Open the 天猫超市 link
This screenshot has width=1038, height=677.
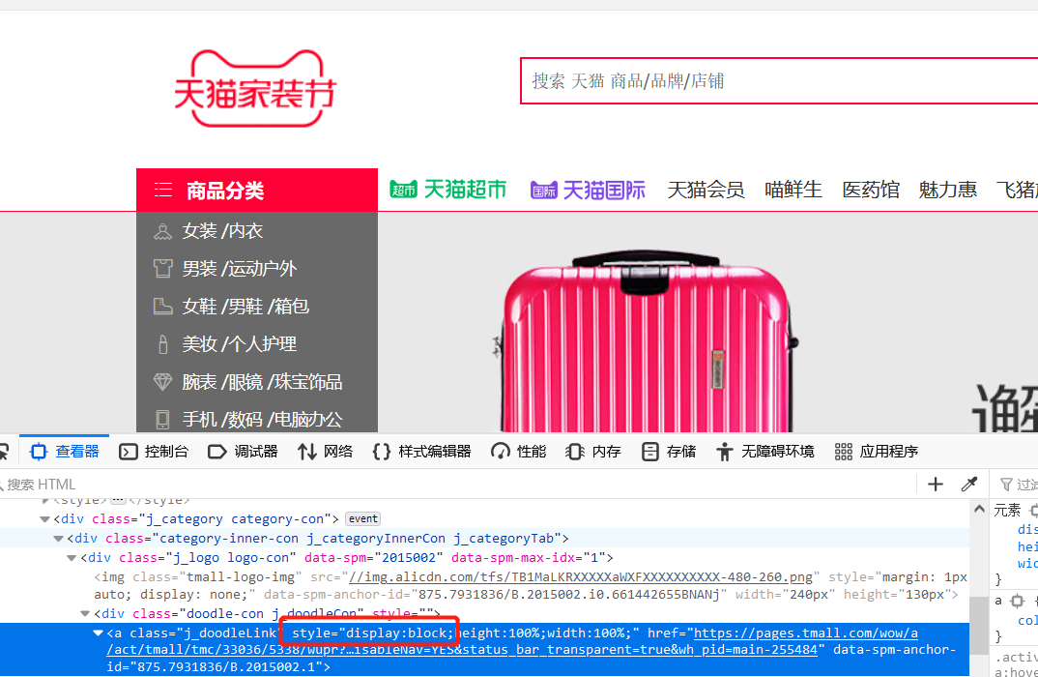click(448, 191)
